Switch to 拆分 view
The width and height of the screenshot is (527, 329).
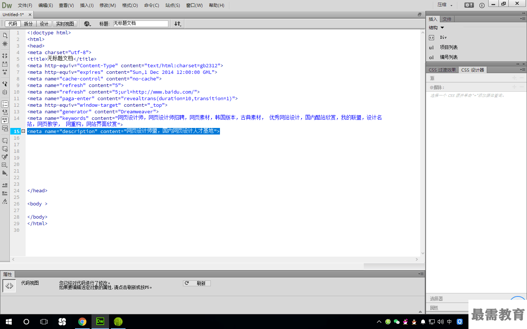coord(28,24)
